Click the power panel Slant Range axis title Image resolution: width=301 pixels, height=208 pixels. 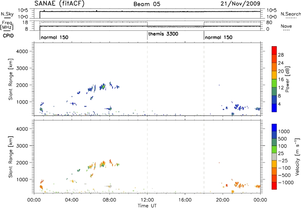point(11,79)
